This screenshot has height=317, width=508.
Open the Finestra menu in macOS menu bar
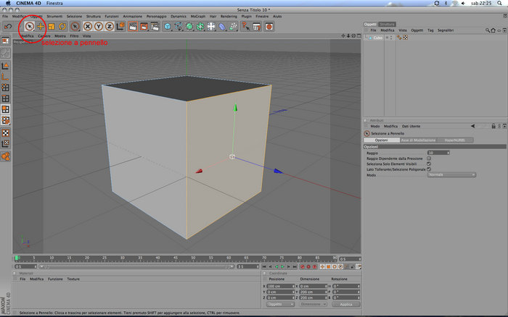54,3
